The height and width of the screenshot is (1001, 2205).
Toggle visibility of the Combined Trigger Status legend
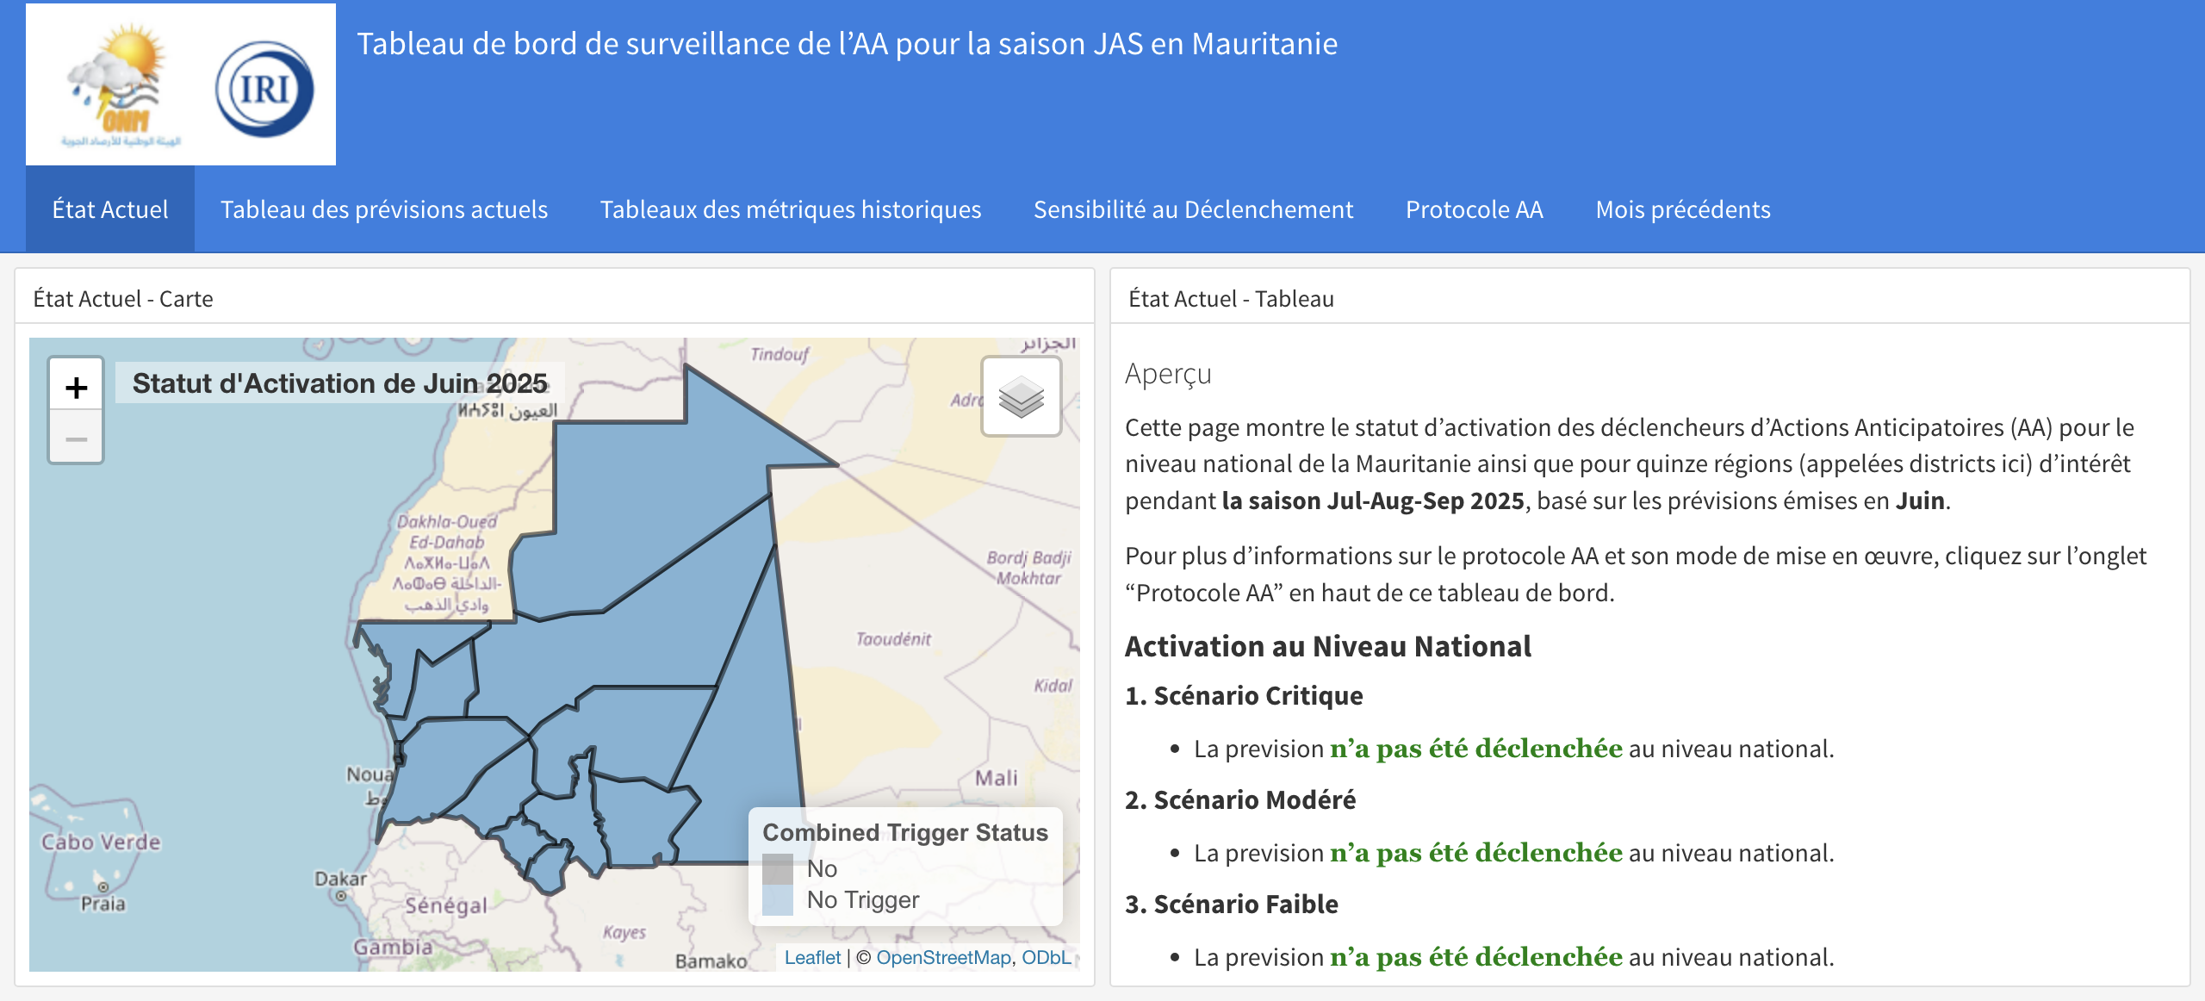point(904,831)
